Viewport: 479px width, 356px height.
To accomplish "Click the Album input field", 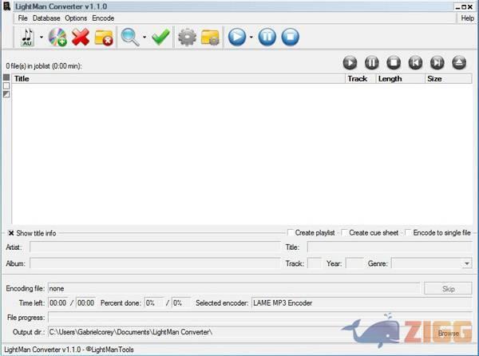I will tap(155, 263).
